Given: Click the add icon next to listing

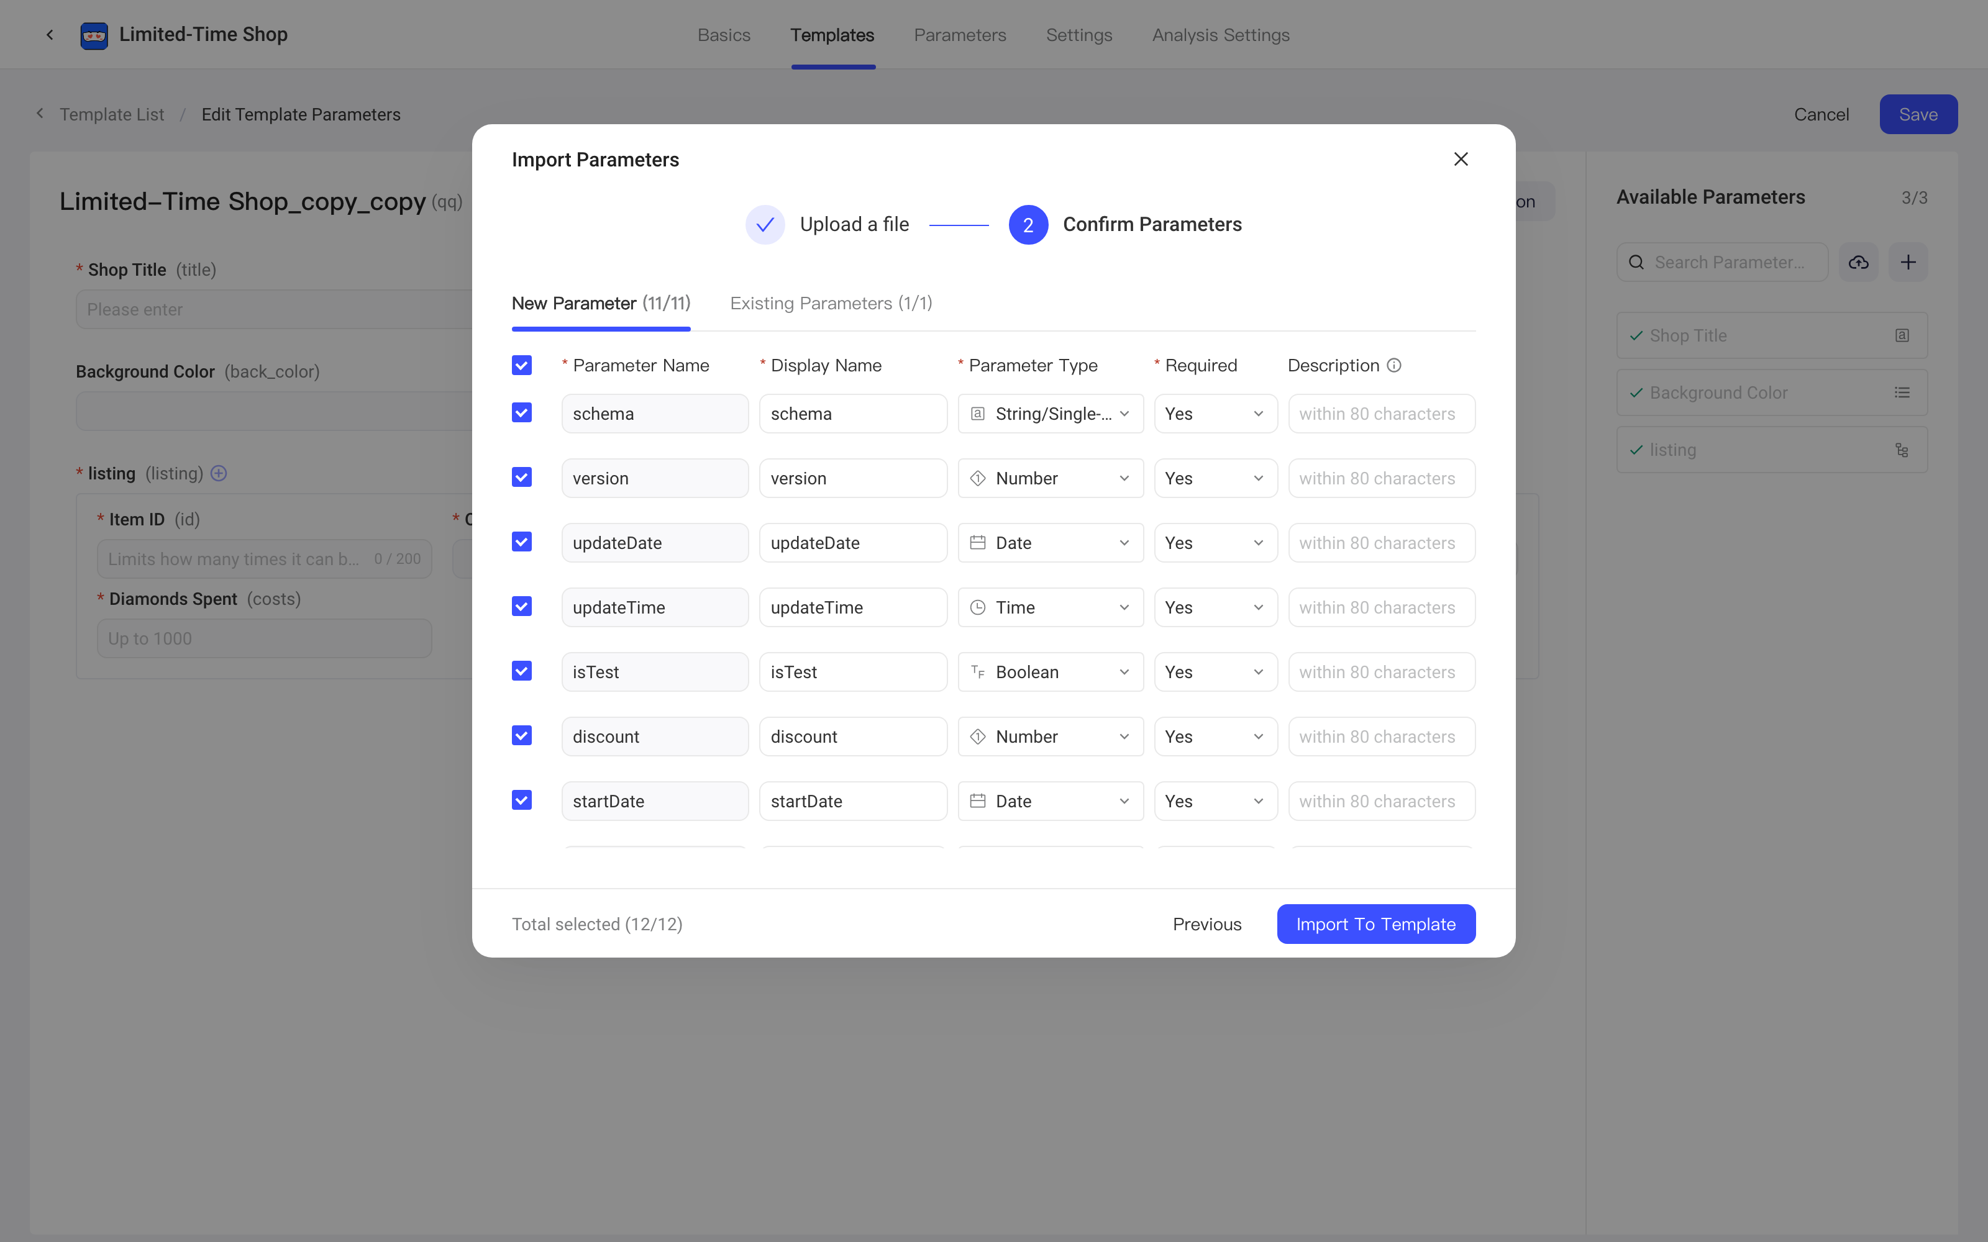Looking at the screenshot, I should pos(219,473).
